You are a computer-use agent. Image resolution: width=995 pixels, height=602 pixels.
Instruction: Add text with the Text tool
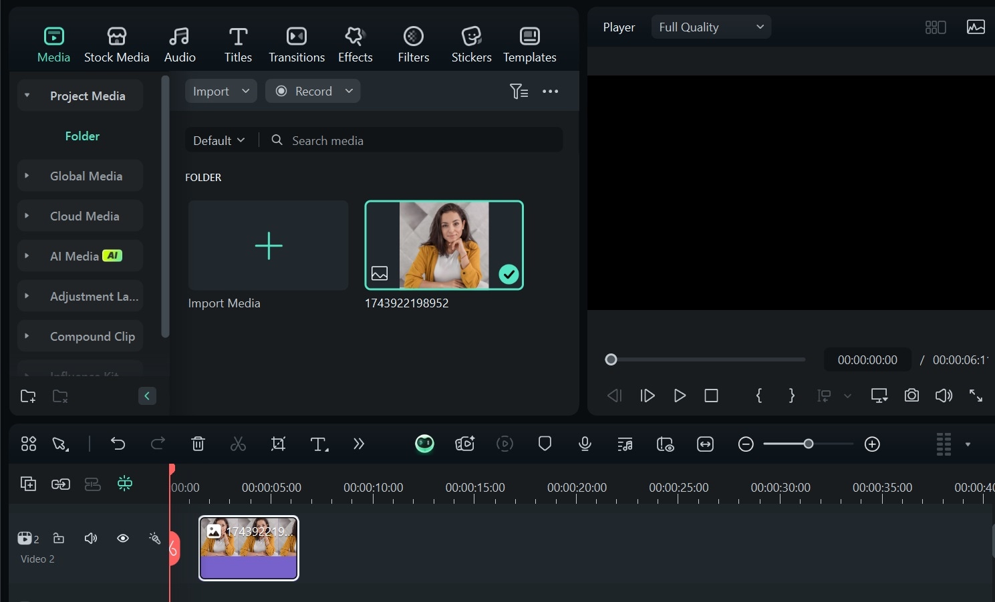click(x=319, y=444)
